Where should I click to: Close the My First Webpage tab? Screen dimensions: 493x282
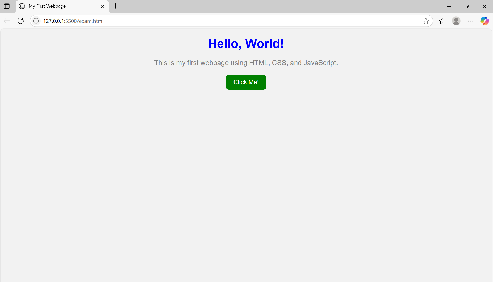tap(102, 6)
